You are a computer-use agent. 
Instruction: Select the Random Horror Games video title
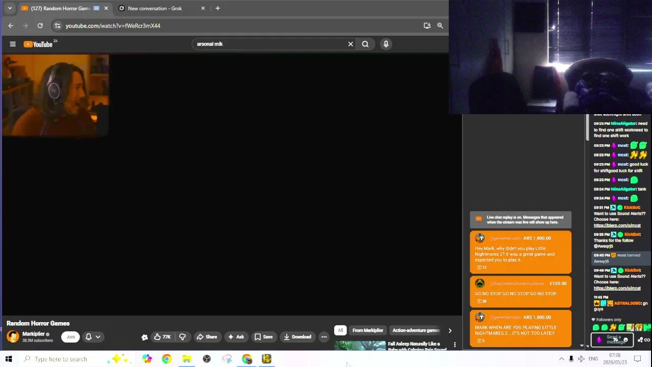coord(38,323)
